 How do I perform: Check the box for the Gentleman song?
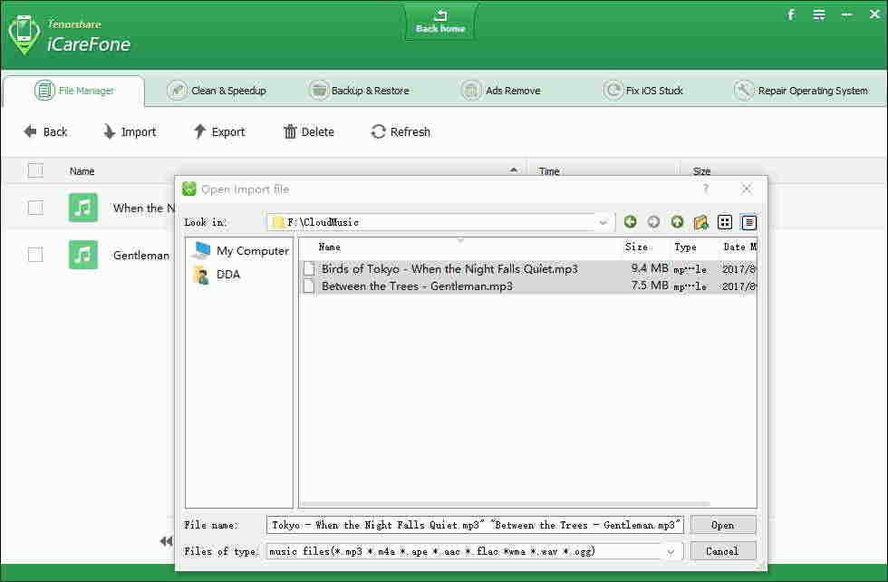coord(35,255)
